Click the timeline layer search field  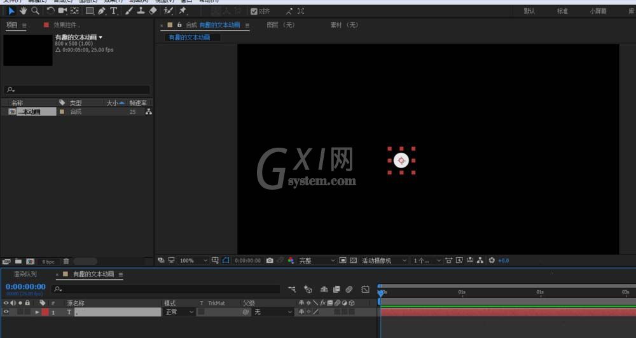point(165,289)
